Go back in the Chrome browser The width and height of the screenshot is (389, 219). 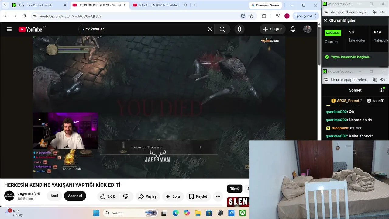pos(6,16)
